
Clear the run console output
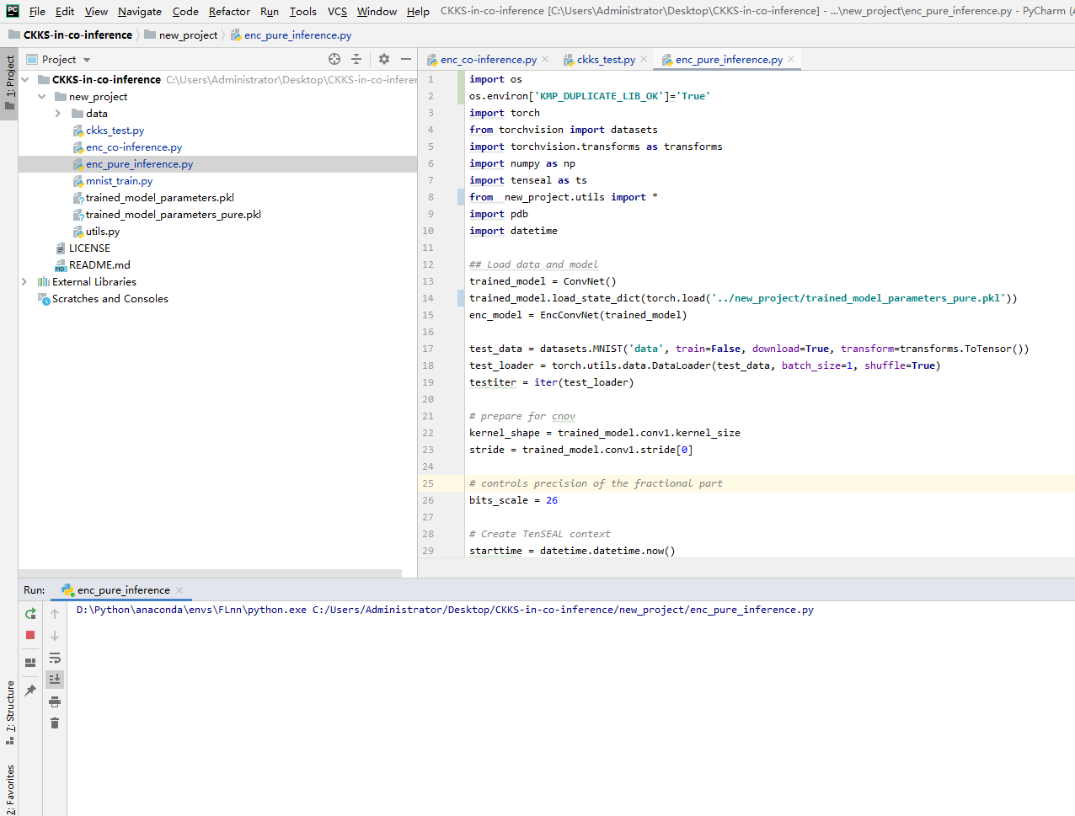click(x=55, y=723)
